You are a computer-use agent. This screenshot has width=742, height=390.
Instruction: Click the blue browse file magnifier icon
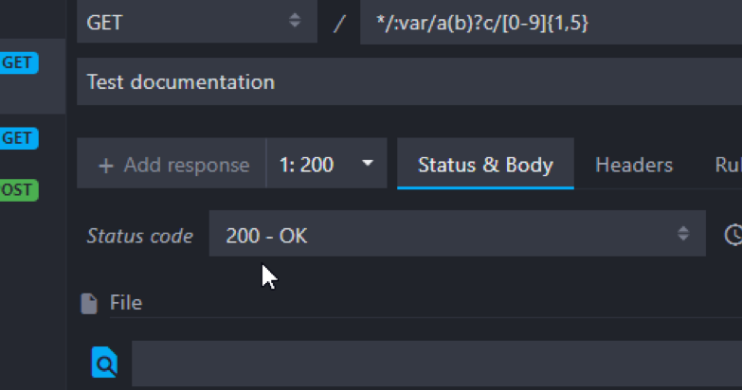point(104,363)
